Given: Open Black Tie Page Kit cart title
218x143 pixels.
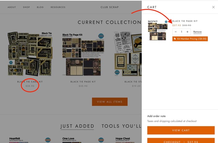Looking at the screenshot, I should 185,21.
